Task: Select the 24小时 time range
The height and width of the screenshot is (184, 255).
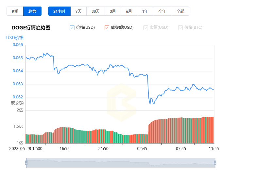Action: coord(59,11)
